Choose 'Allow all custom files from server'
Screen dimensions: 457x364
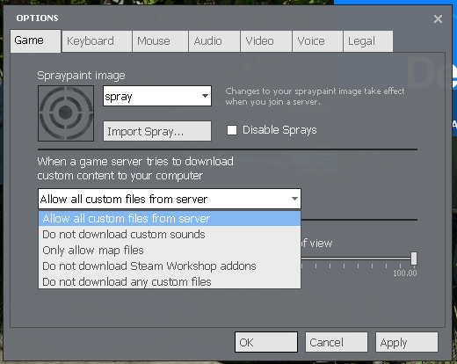click(x=170, y=219)
